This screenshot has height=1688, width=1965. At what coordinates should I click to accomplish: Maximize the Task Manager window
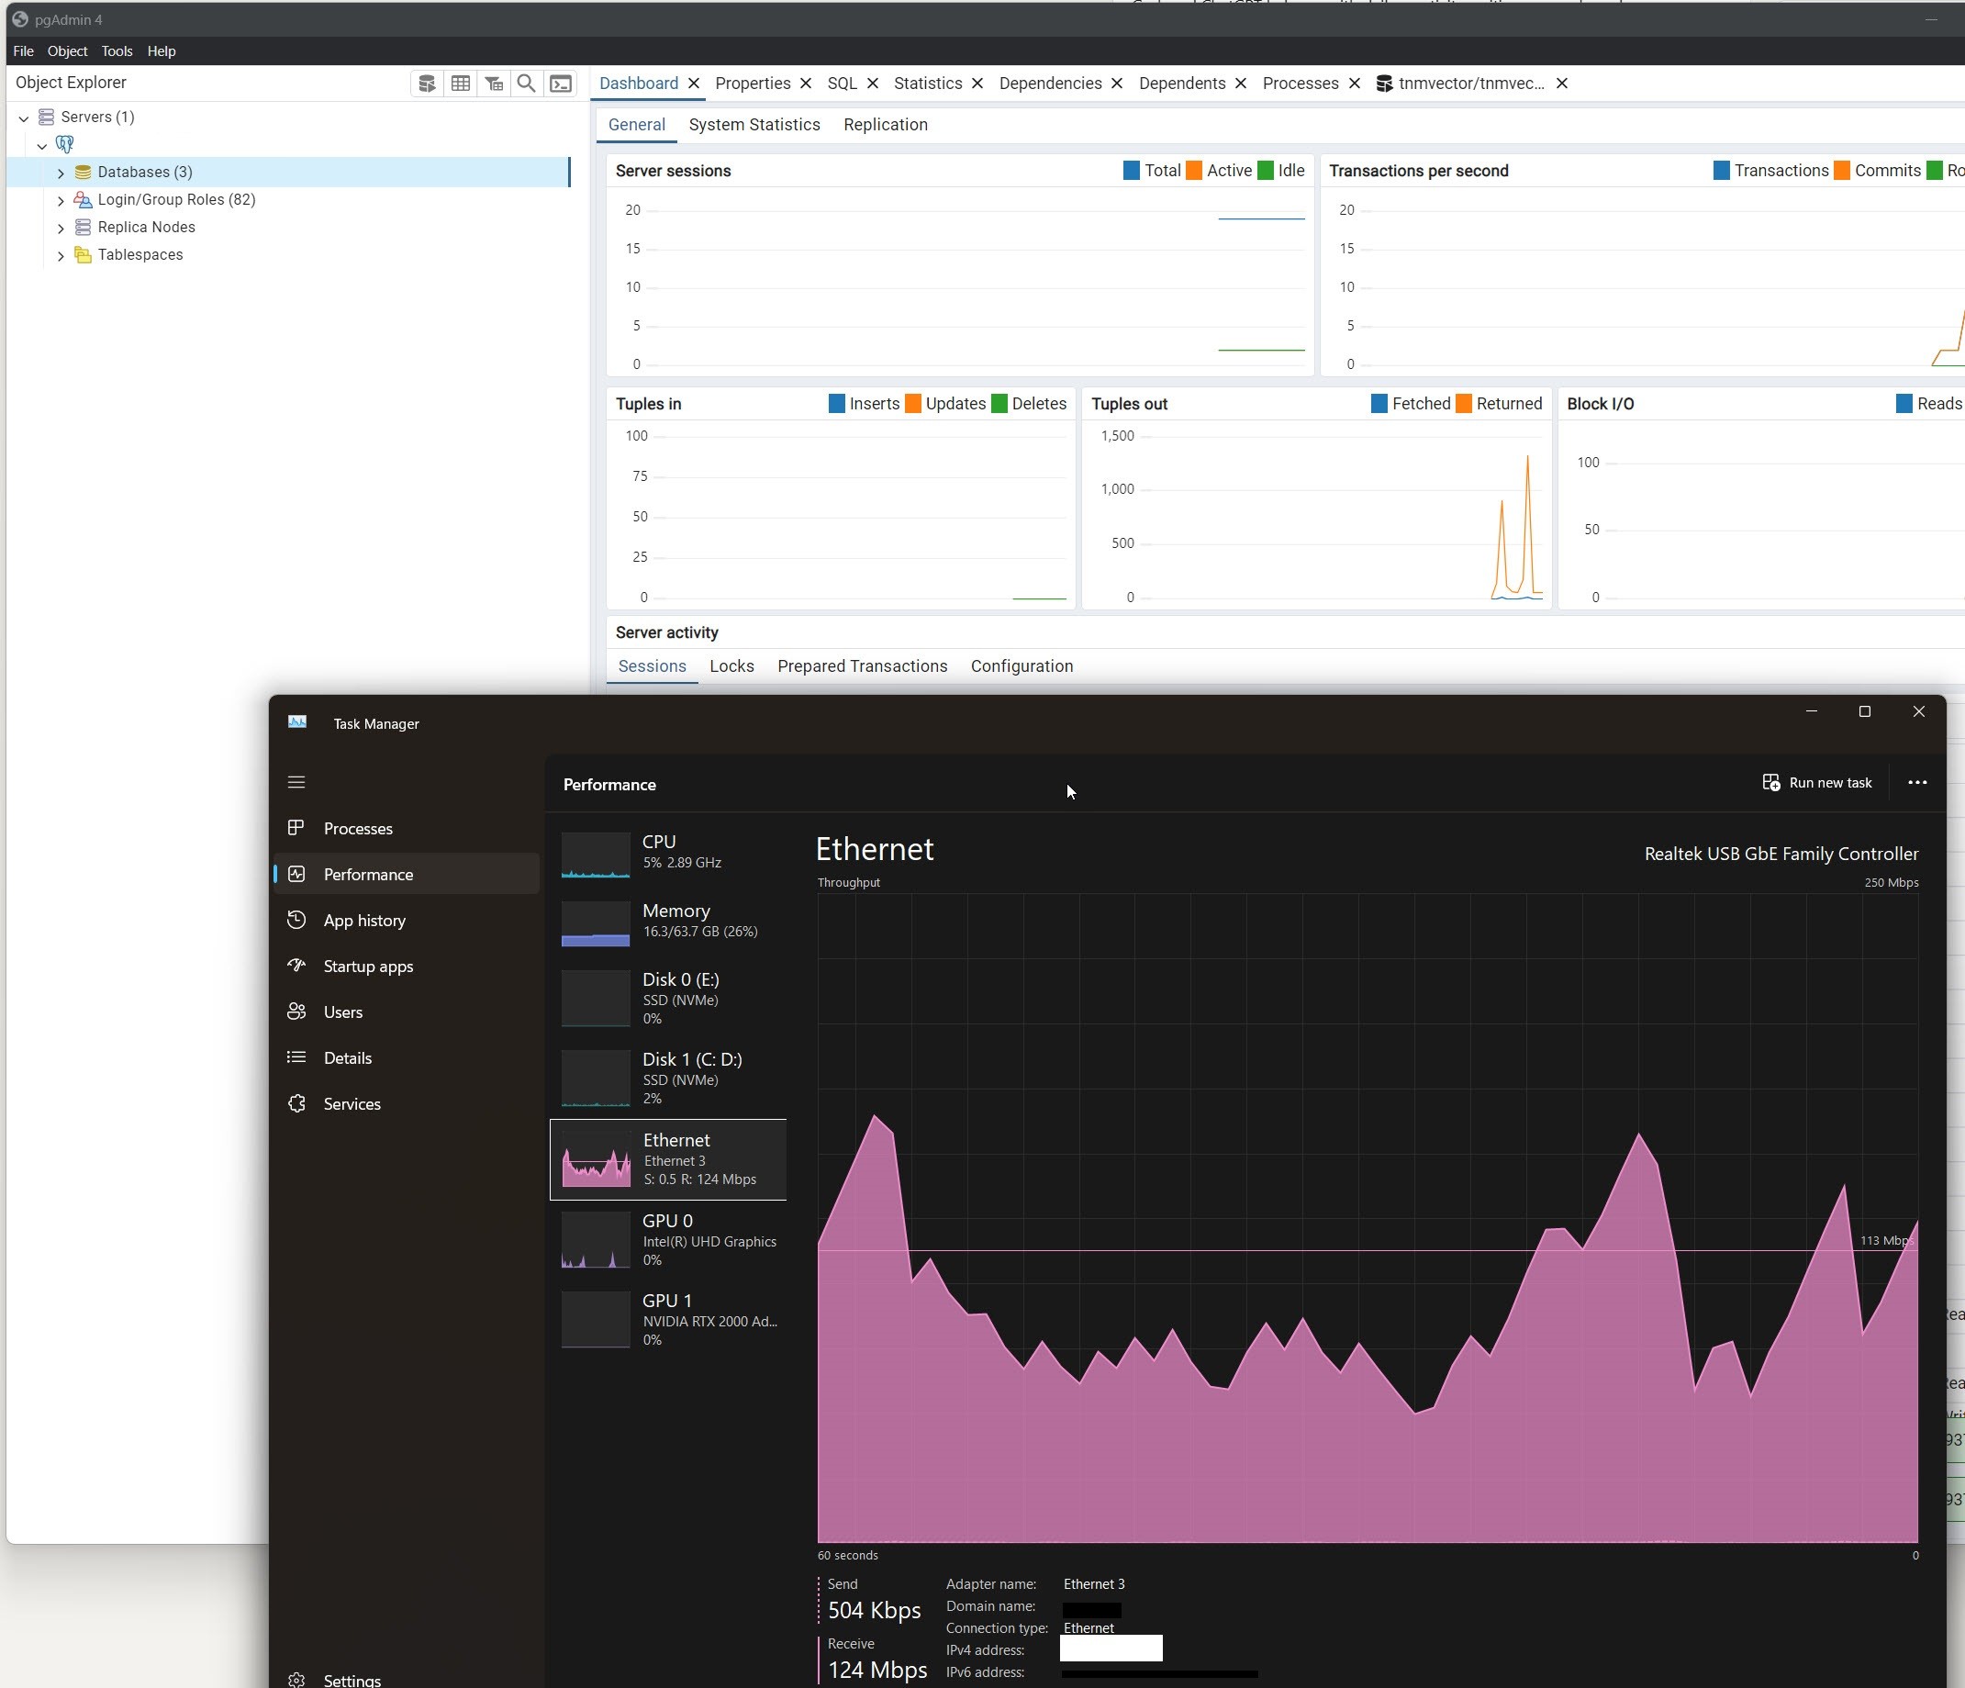point(1864,711)
